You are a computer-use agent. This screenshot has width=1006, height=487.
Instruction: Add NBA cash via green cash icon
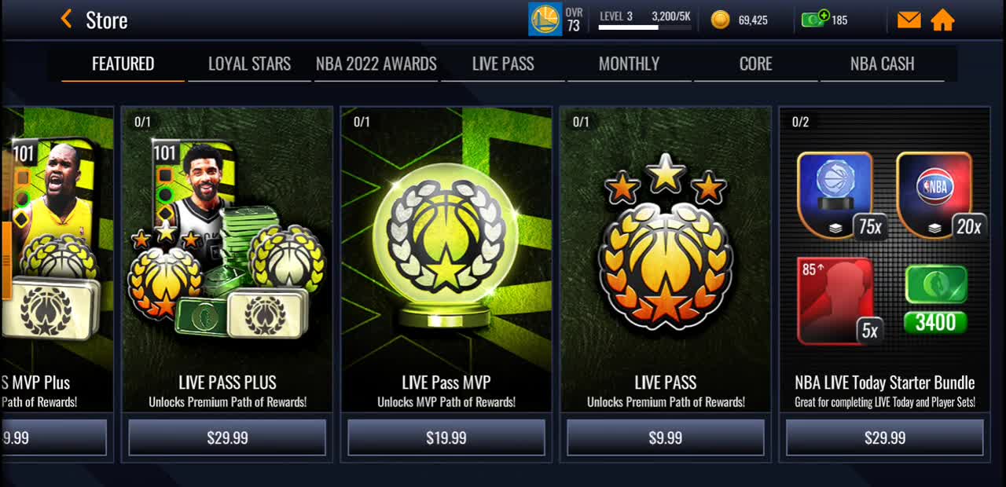(815, 19)
